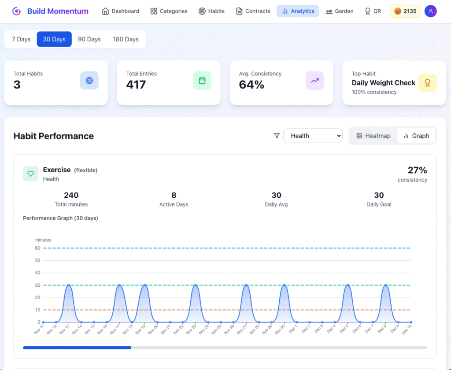Click the Exercise habit heart icon
The width and height of the screenshot is (451, 370).
point(31,174)
